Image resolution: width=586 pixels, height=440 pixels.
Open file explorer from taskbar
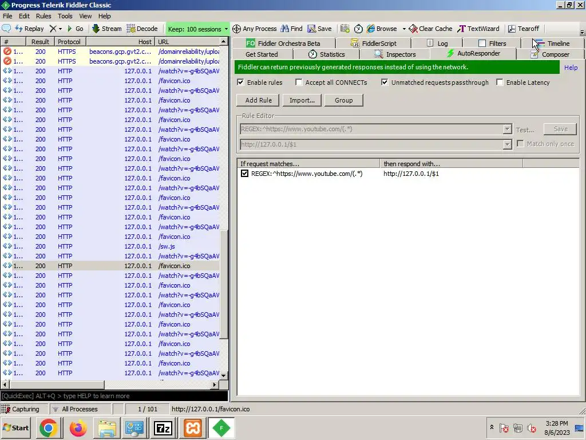click(107, 427)
